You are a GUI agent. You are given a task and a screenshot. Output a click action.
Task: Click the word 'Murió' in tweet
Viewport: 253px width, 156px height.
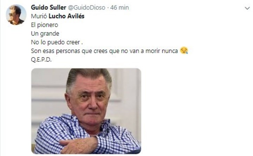[39, 16]
